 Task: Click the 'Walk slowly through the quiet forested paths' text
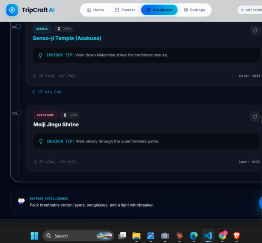coord(118,141)
